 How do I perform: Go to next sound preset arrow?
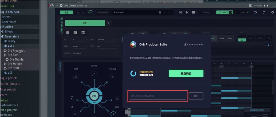169,12
